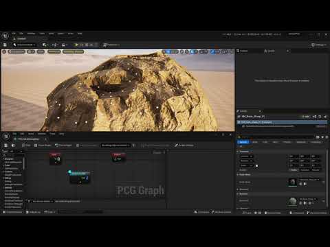
Task: Close the PCG_MeshSampling tab
Action: [x=45, y=139]
